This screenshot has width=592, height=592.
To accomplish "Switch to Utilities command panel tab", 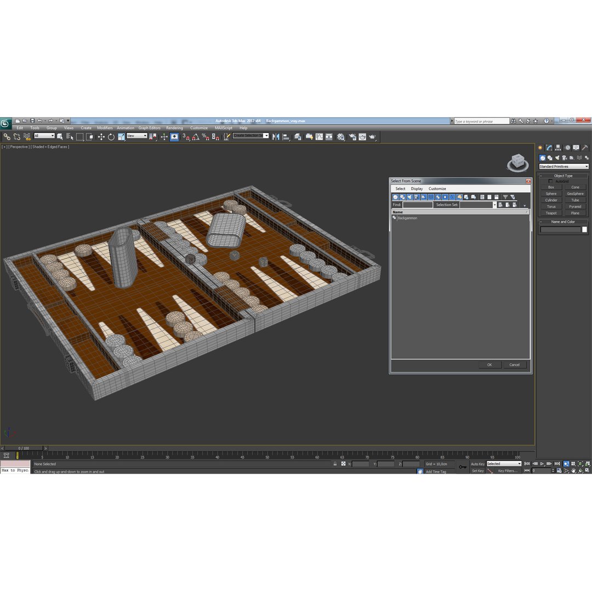I will click(585, 147).
